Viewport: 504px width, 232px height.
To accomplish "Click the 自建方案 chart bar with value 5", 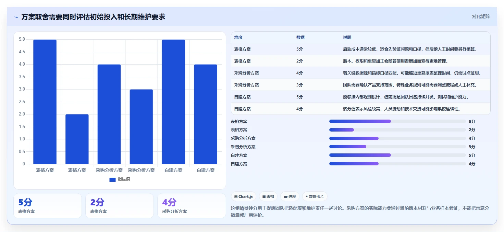I will 173,102.
